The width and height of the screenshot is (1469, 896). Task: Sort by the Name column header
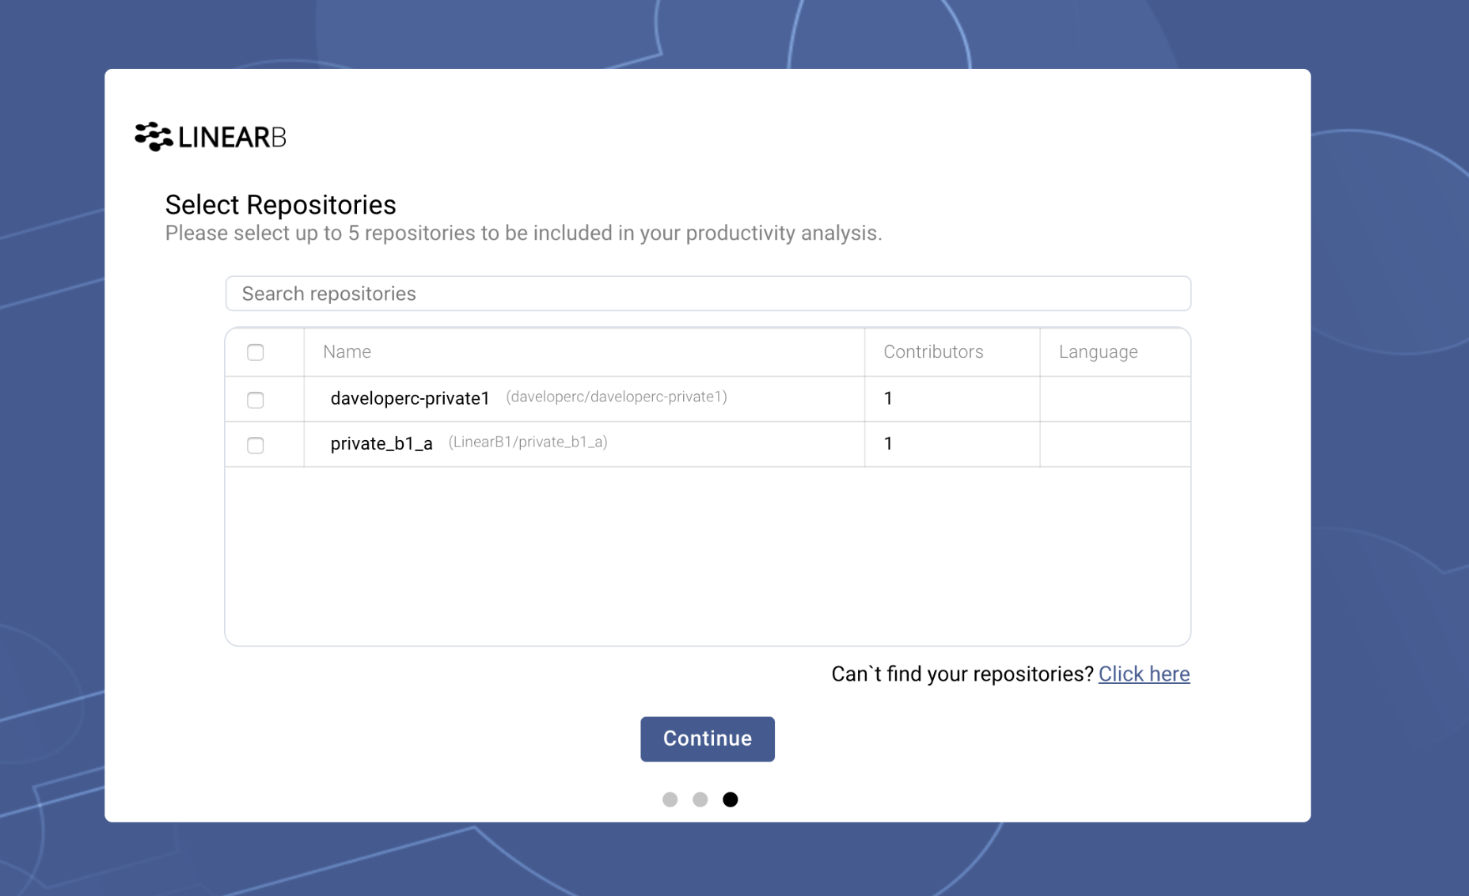(x=347, y=352)
